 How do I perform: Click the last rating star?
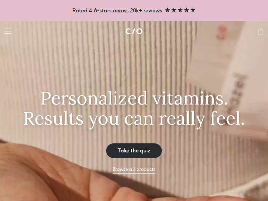click(193, 10)
